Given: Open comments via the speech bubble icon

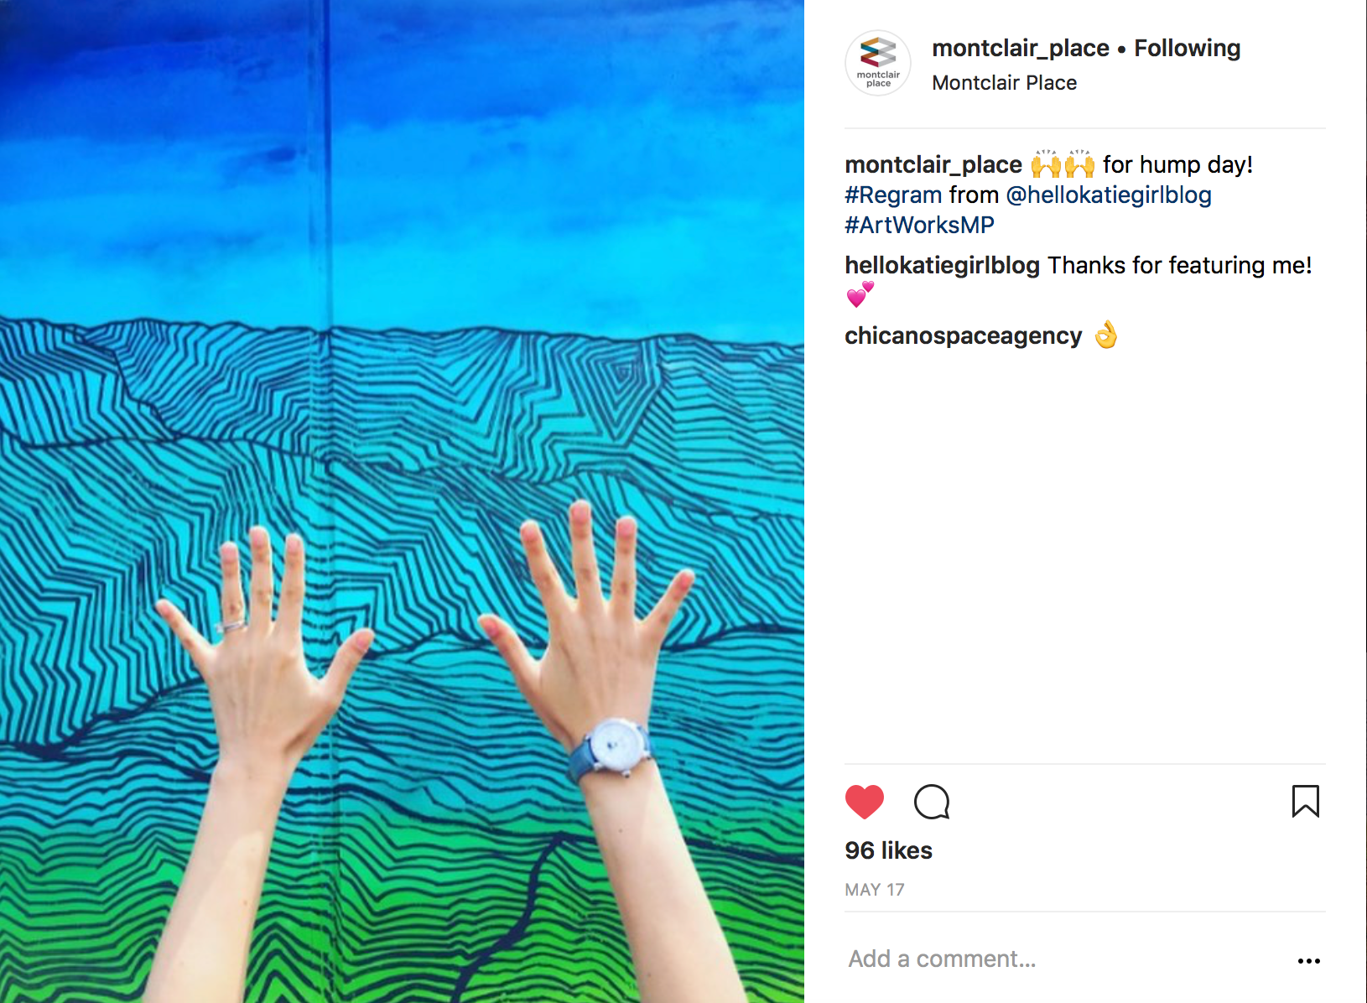Looking at the screenshot, I should click(x=932, y=802).
